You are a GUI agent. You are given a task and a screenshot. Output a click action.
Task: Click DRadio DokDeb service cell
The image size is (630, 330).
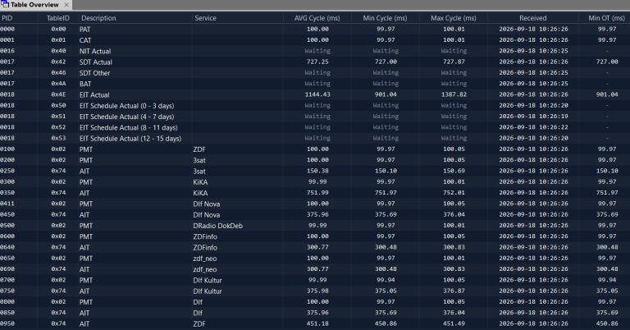[217, 226]
